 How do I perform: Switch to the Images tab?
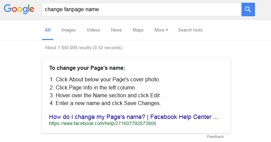click(69, 30)
